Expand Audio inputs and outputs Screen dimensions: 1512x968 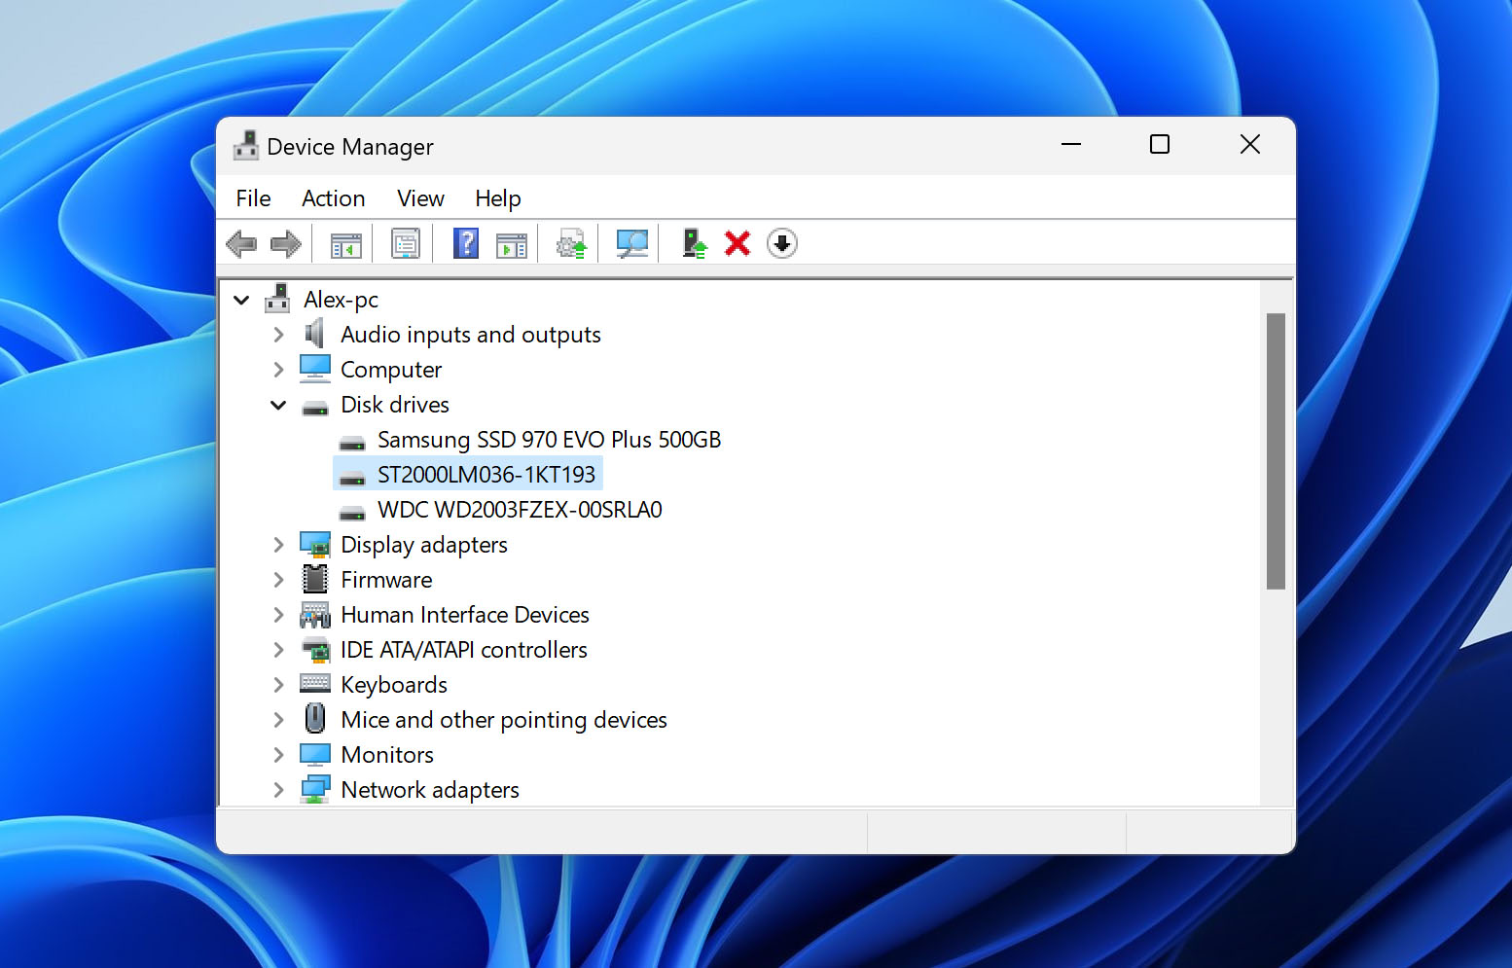pyautogui.click(x=278, y=335)
